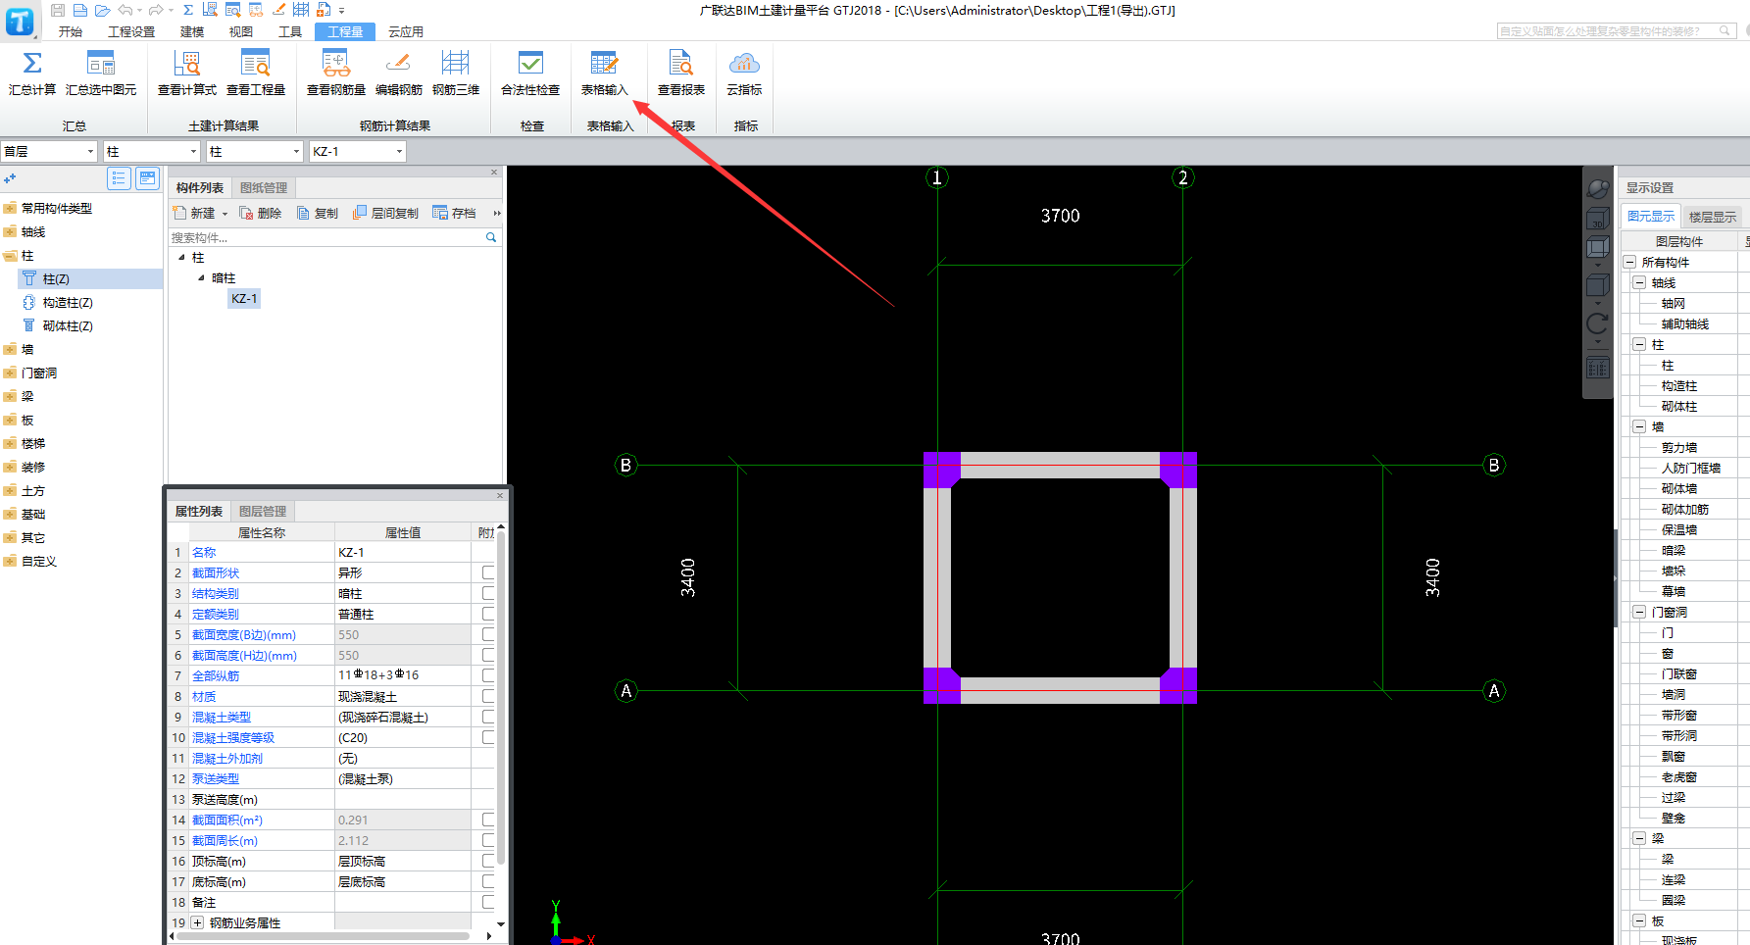Collapse 轴线 node in display settings tree
Screen dimensions: 1750x945
(x=1639, y=282)
